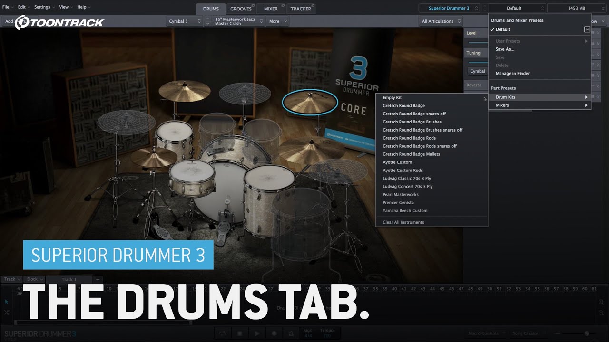This screenshot has height=342, width=609.
Task: Open the Edit menu
Action: [x=24, y=7]
